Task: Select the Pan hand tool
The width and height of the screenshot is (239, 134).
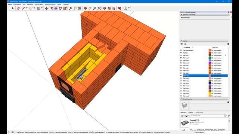Action: point(90,8)
